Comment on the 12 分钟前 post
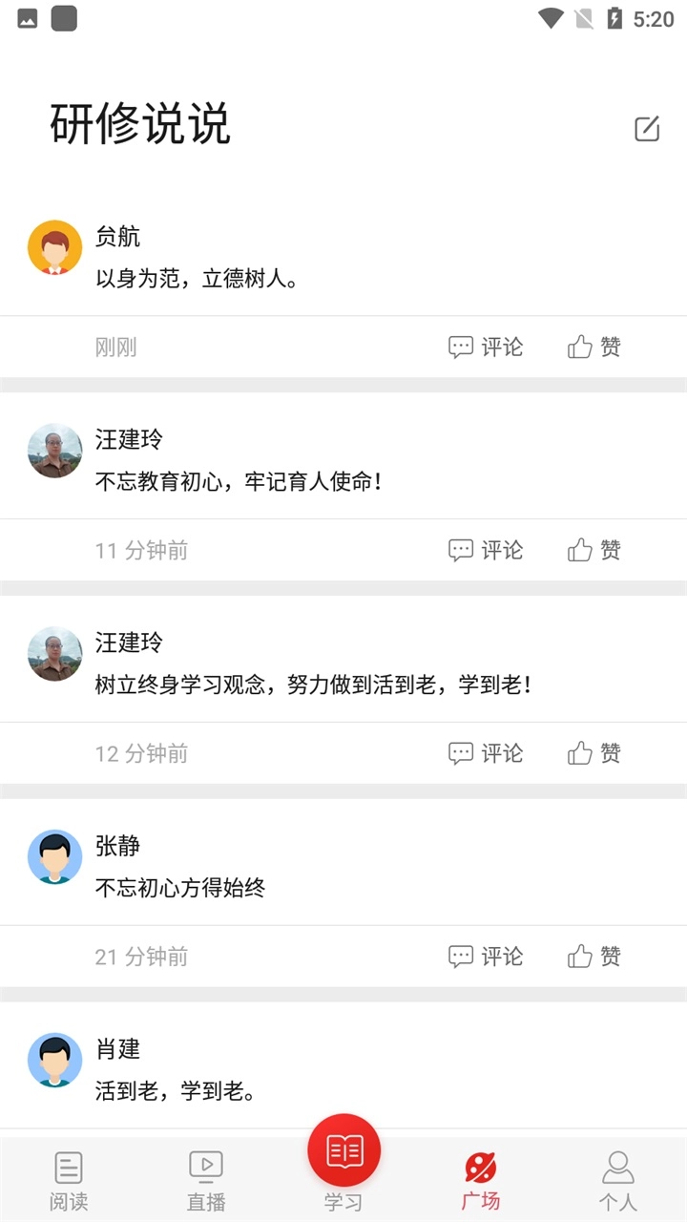 [486, 753]
